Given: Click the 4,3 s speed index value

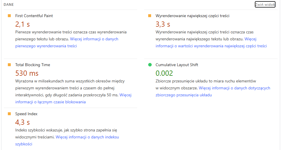Looking at the screenshot, I should tap(22, 122).
